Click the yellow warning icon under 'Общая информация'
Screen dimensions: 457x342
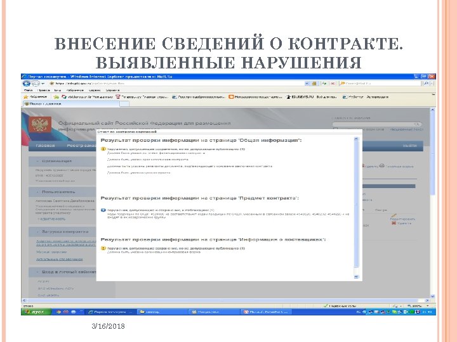(103, 149)
